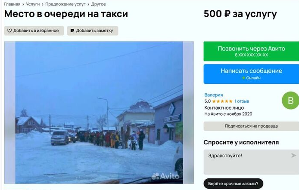Open "Главная" breadcrumb link
The image size is (299, 190).
[12, 4]
